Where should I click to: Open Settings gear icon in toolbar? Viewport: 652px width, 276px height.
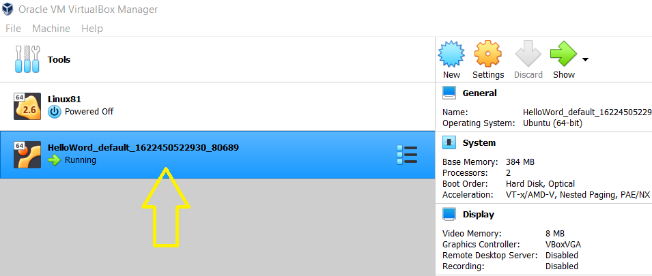point(488,54)
